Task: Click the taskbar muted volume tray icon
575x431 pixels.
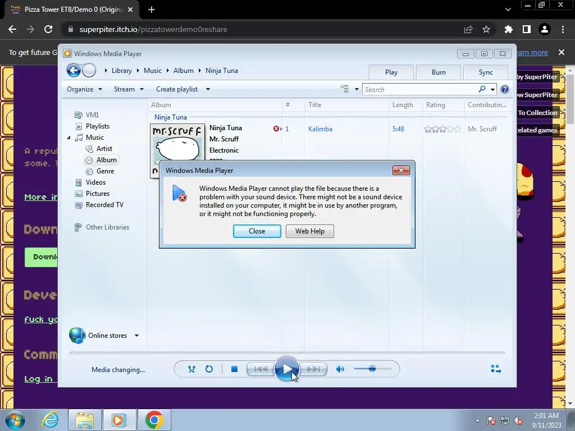Action: [518, 420]
